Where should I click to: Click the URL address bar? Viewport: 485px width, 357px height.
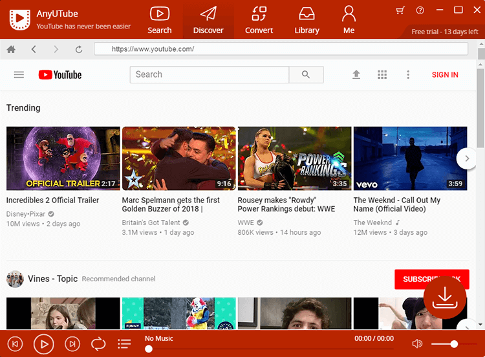281,49
